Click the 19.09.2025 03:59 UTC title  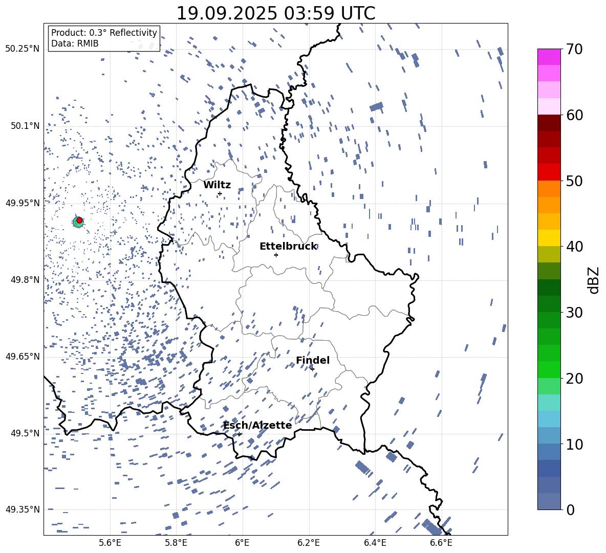tap(275, 13)
